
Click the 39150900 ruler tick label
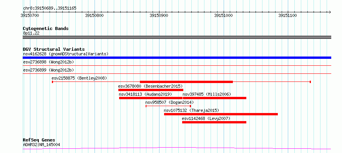pos(159,15)
